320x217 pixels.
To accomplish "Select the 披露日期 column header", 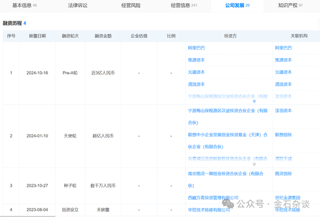I will pyautogui.click(x=37, y=36).
